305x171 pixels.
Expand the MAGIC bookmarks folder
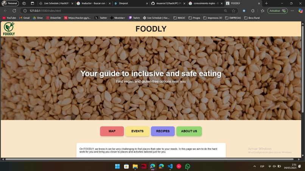(x=179, y=18)
